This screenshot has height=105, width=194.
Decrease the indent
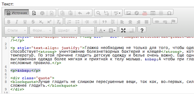tap(87, 22)
